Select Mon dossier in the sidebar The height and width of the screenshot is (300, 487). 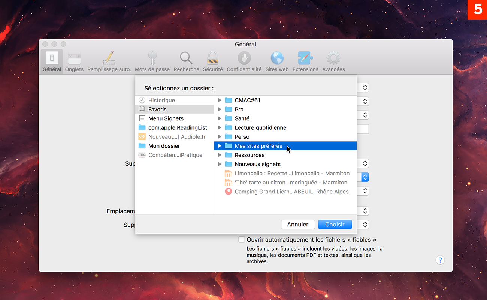174,146
